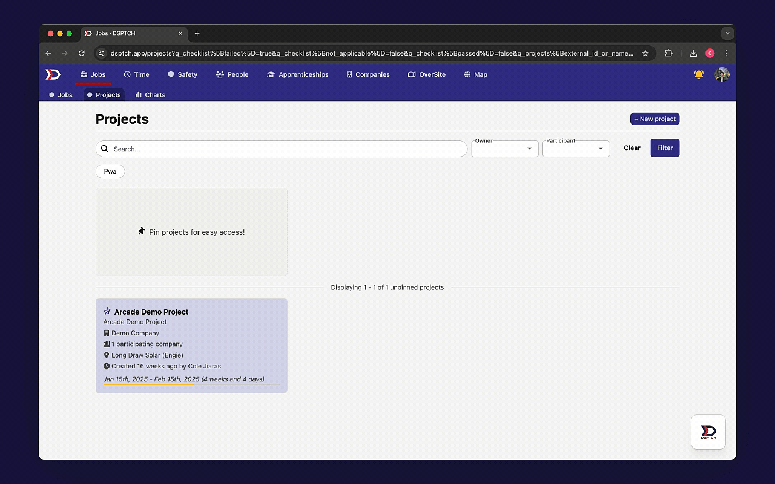
Task: Open the Companies menu
Action: point(368,74)
